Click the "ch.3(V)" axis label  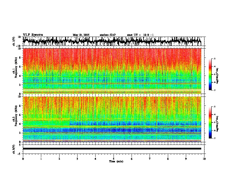pos(14,149)
